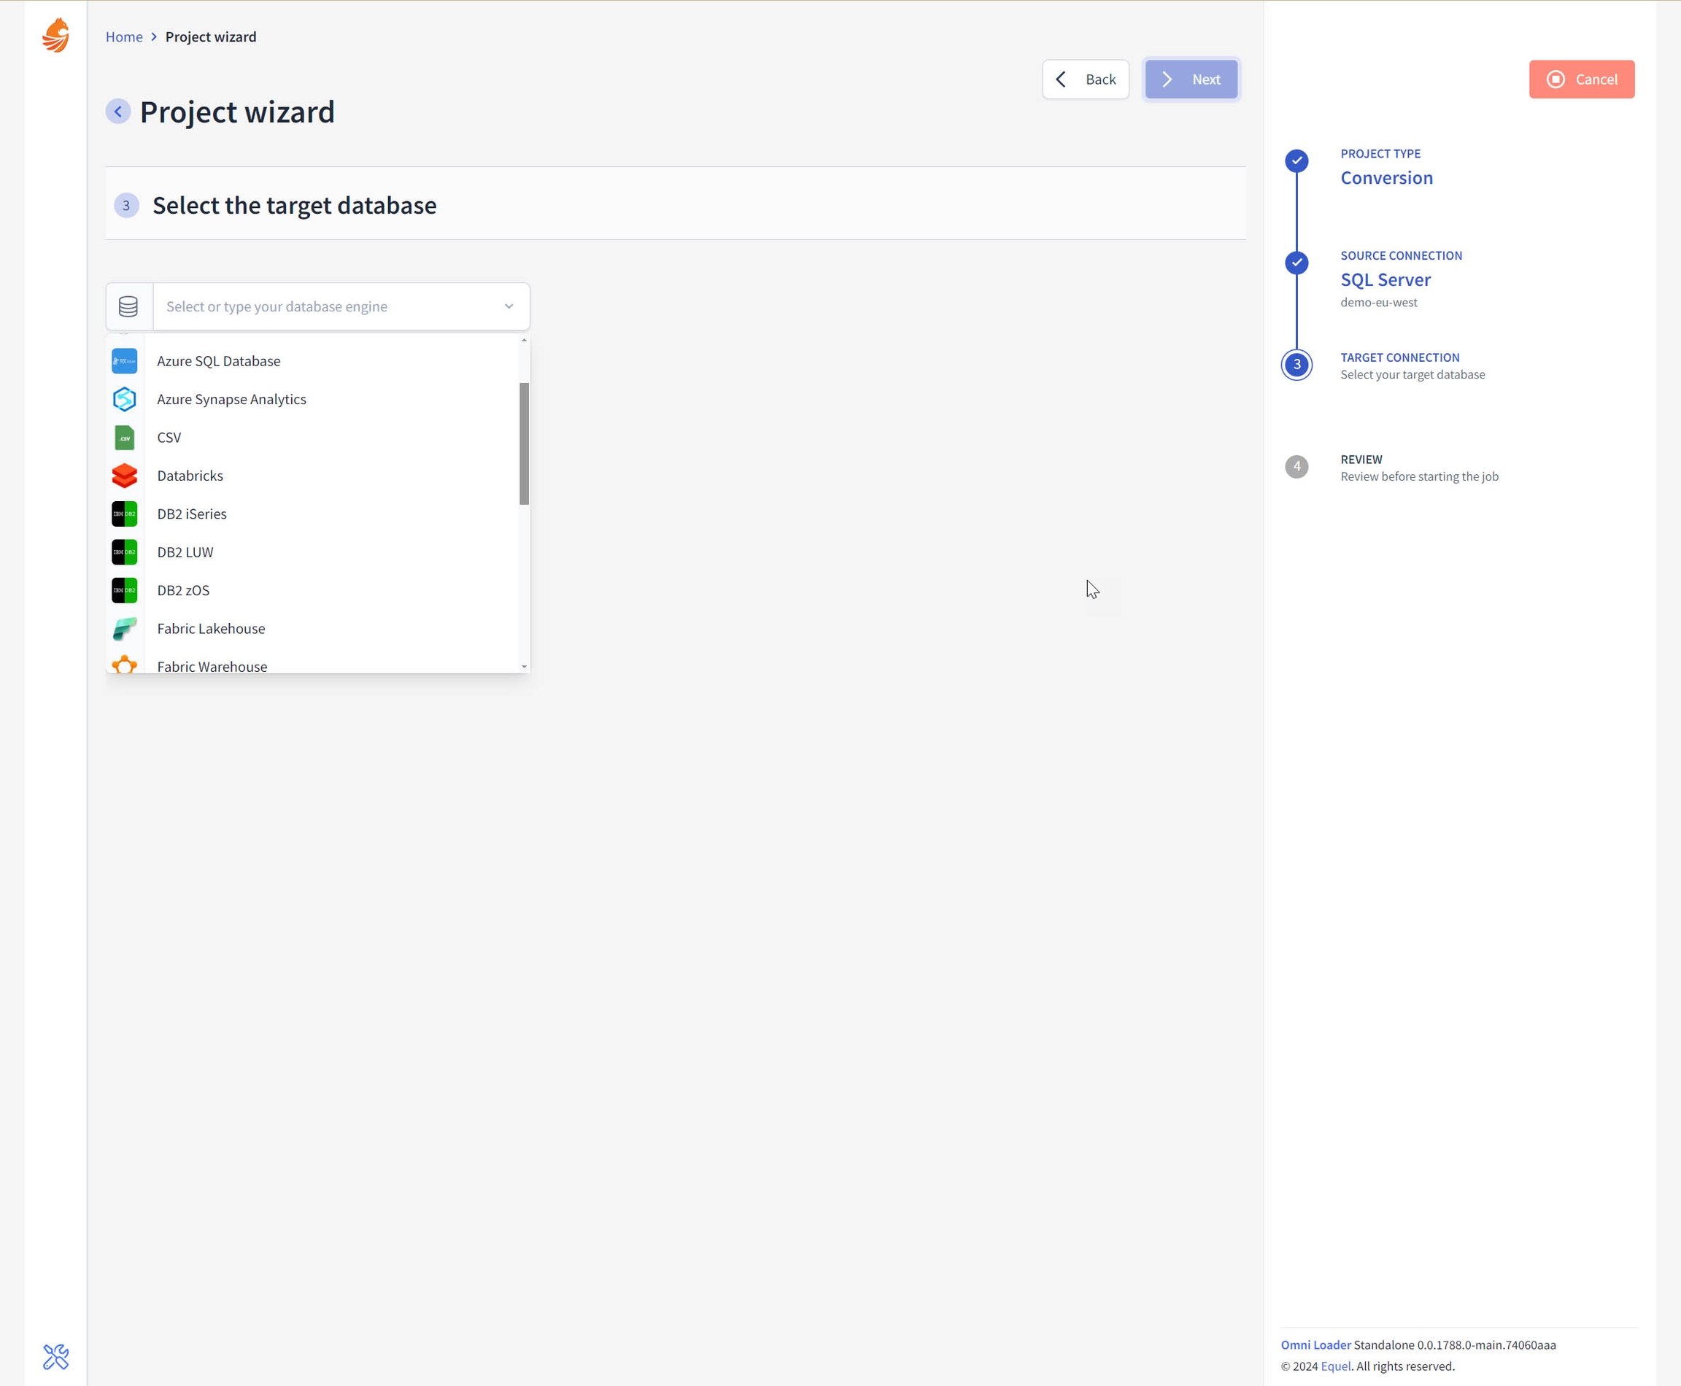The height and width of the screenshot is (1386, 1681).
Task: Click the Databricks logo icon
Action: [x=125, y=476]
